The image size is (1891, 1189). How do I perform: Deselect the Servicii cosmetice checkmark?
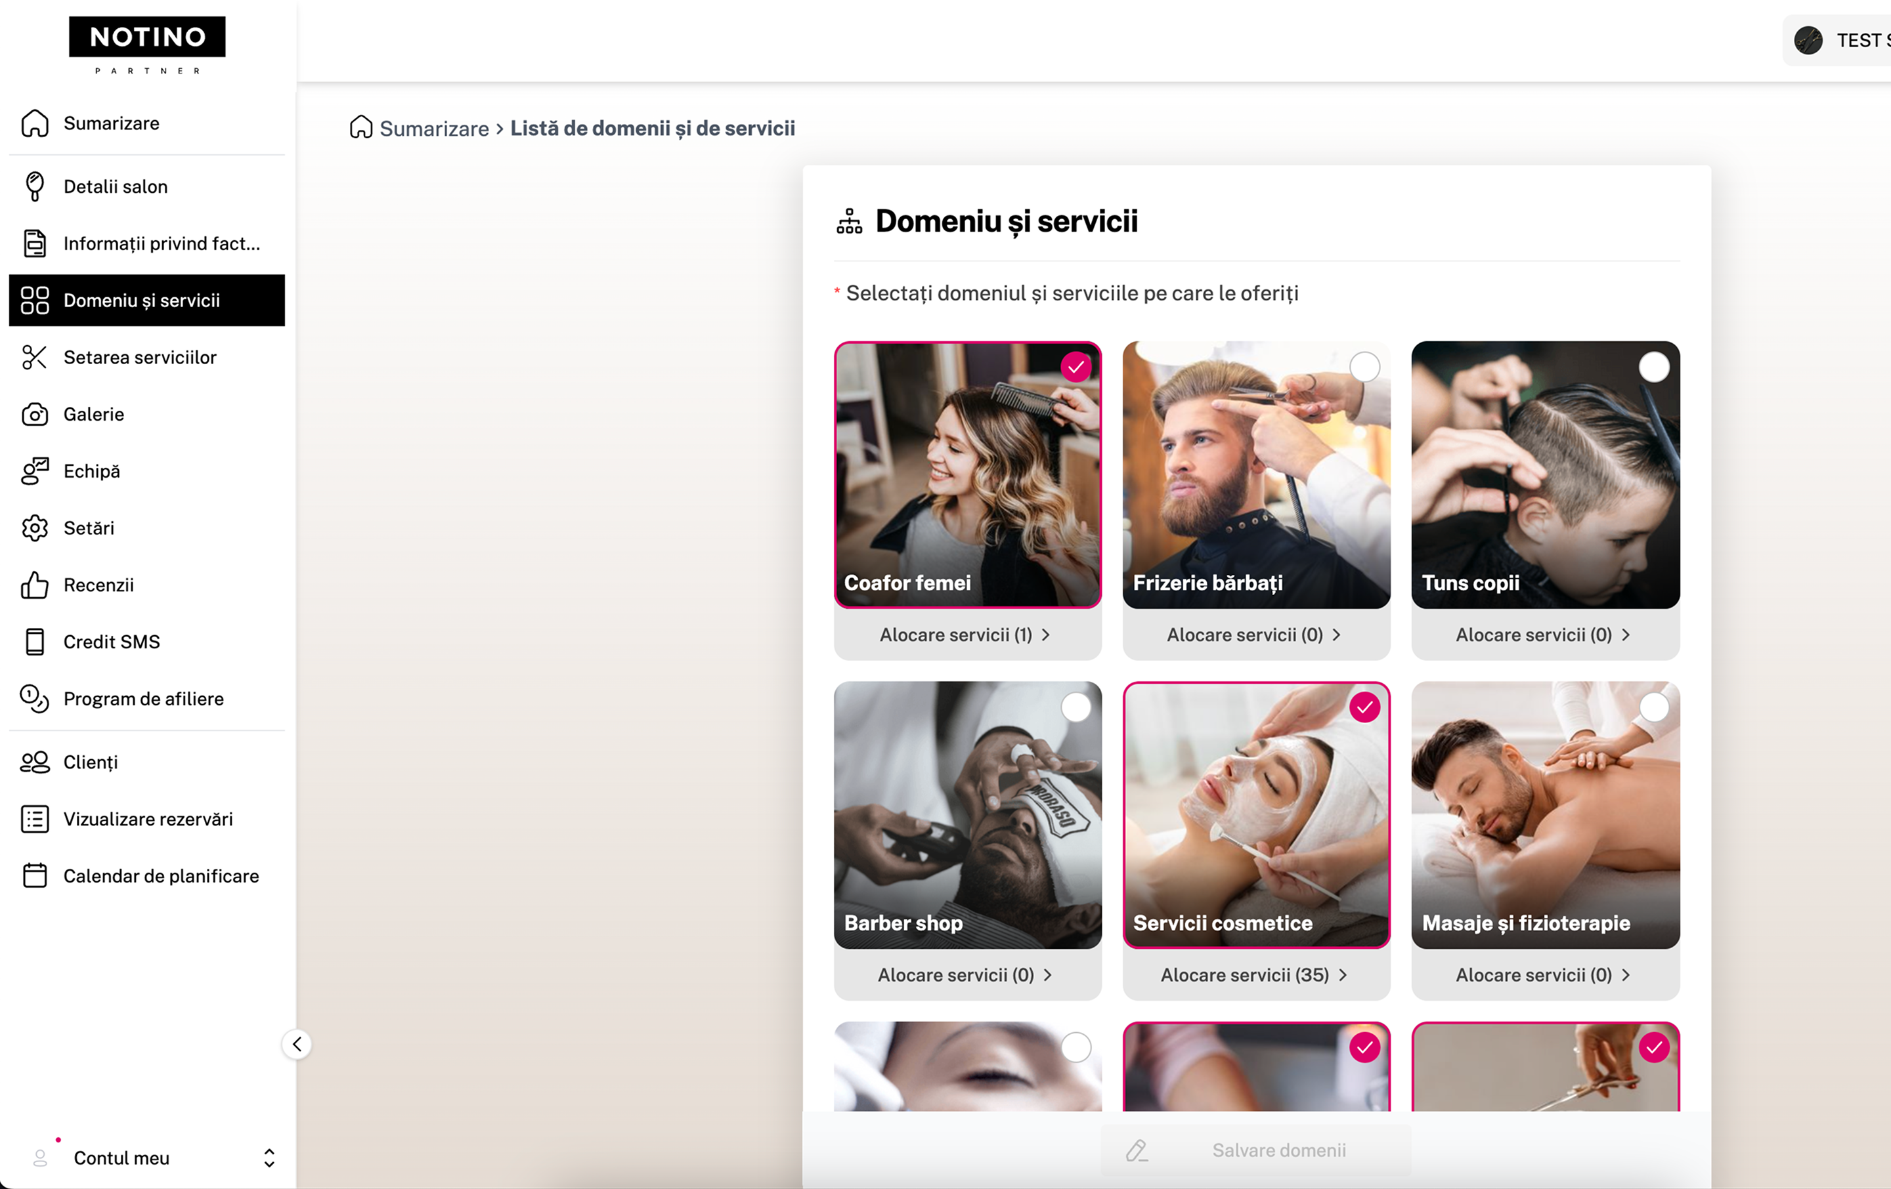1364,707
